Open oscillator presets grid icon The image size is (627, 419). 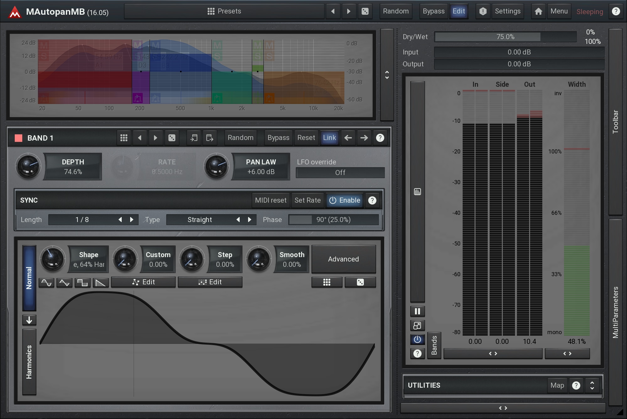pyautogui.click(x=327, y=282)
